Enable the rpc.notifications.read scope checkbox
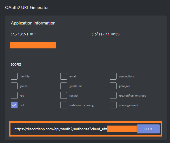 tap(113, 95)
